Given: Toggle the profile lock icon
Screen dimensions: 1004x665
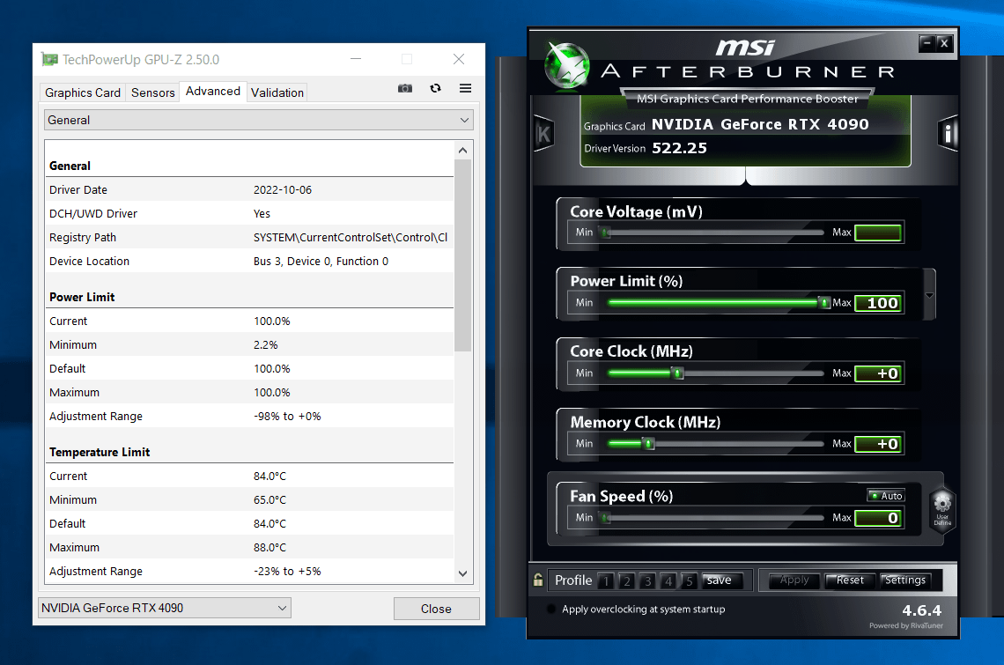Looking at the screenshot, I should (538, 580).
